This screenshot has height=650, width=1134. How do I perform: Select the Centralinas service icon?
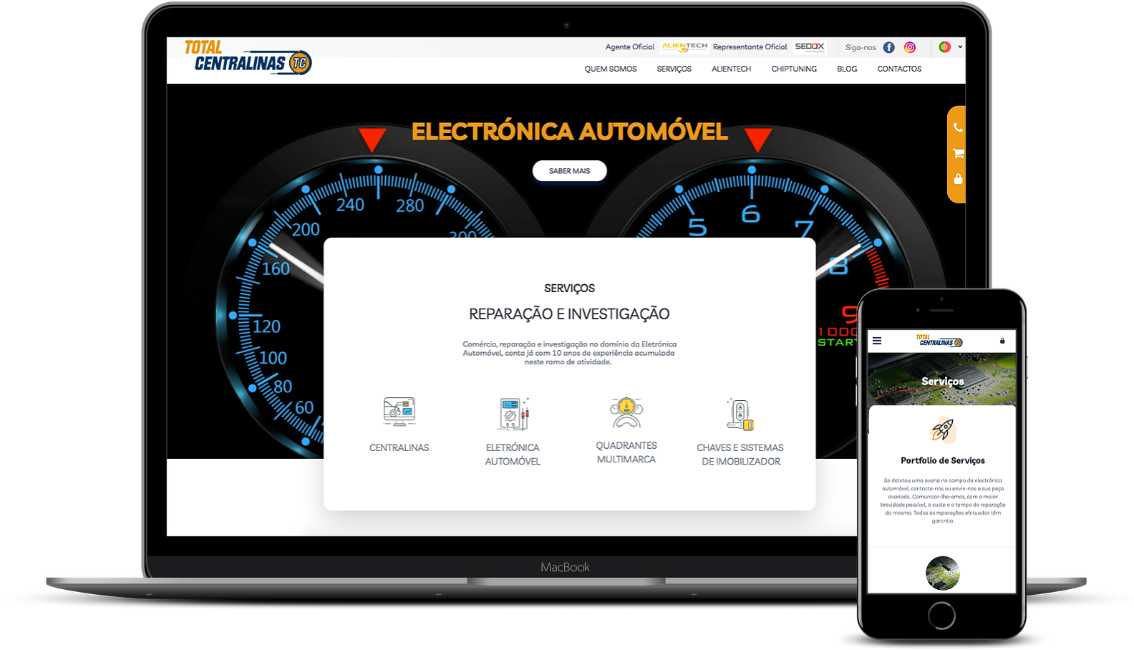(399, 412)
